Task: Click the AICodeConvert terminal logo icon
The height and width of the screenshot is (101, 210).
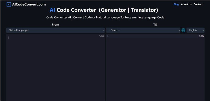Action: pyautogui.click(x=9, y=4)
